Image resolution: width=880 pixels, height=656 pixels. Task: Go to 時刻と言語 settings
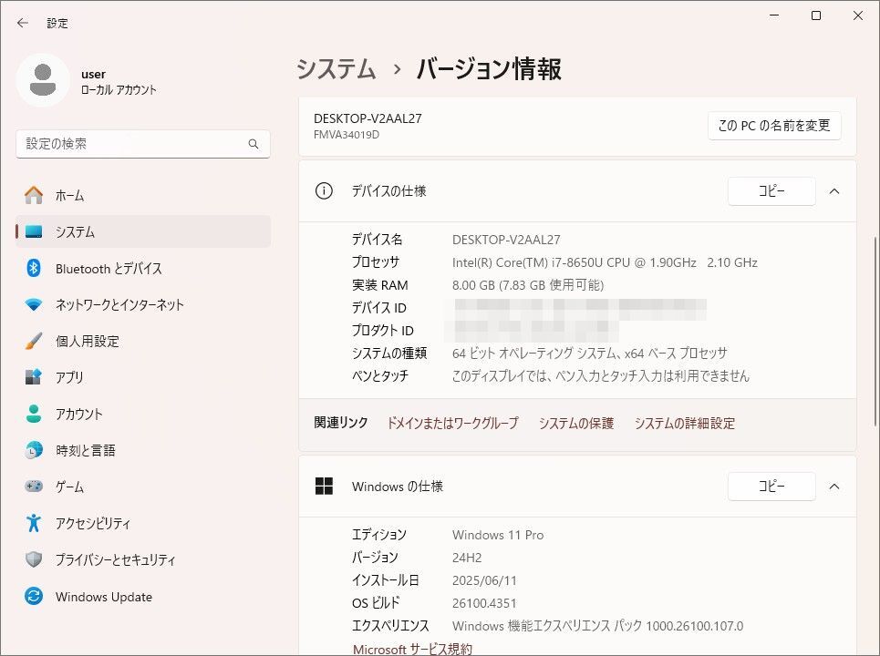click(143, 450)
